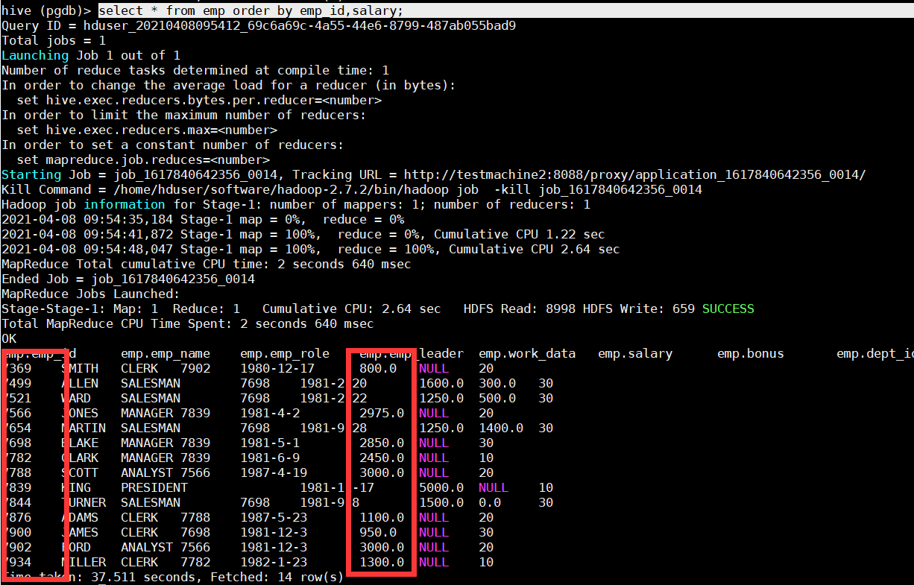The width and height of the screenshot is (914, 585).
Task: Click the hive.exec.reducers.bytes.per.reducer setting line
Action: coord(199,100)
